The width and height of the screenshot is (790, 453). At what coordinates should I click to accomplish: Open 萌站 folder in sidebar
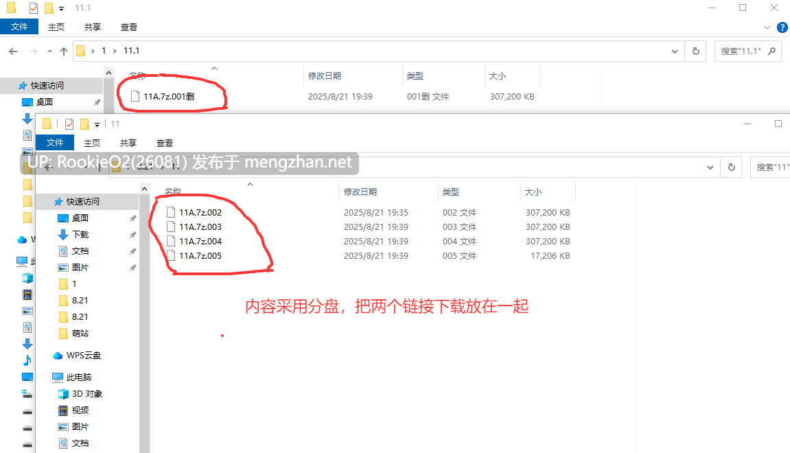(x=80, y=334)
